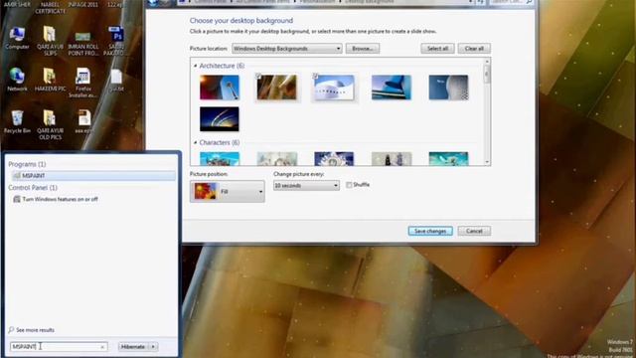Select the first Characters wallpaper thumbnail
The image size is (636, 358).
tap(220, 159)
